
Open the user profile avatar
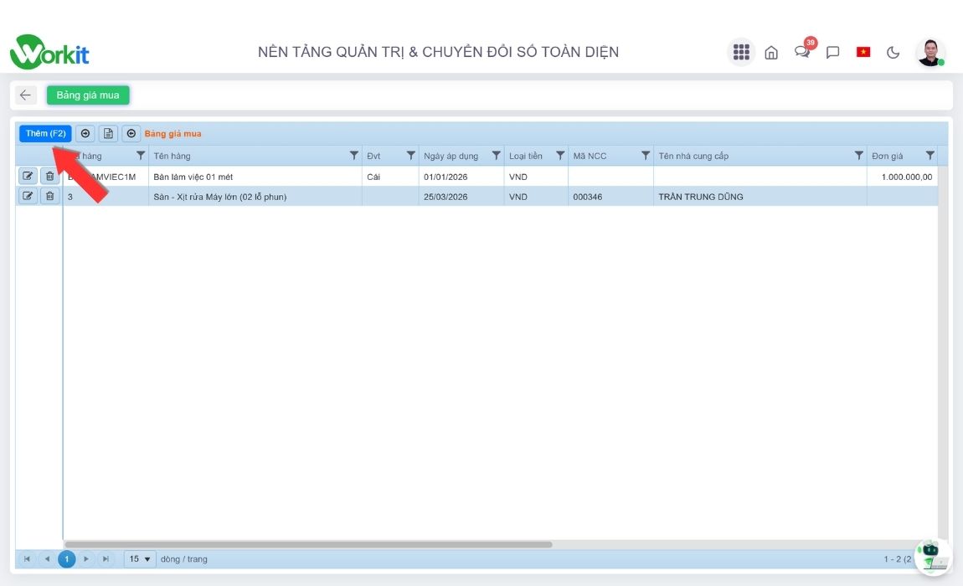[x=930, y=52]
